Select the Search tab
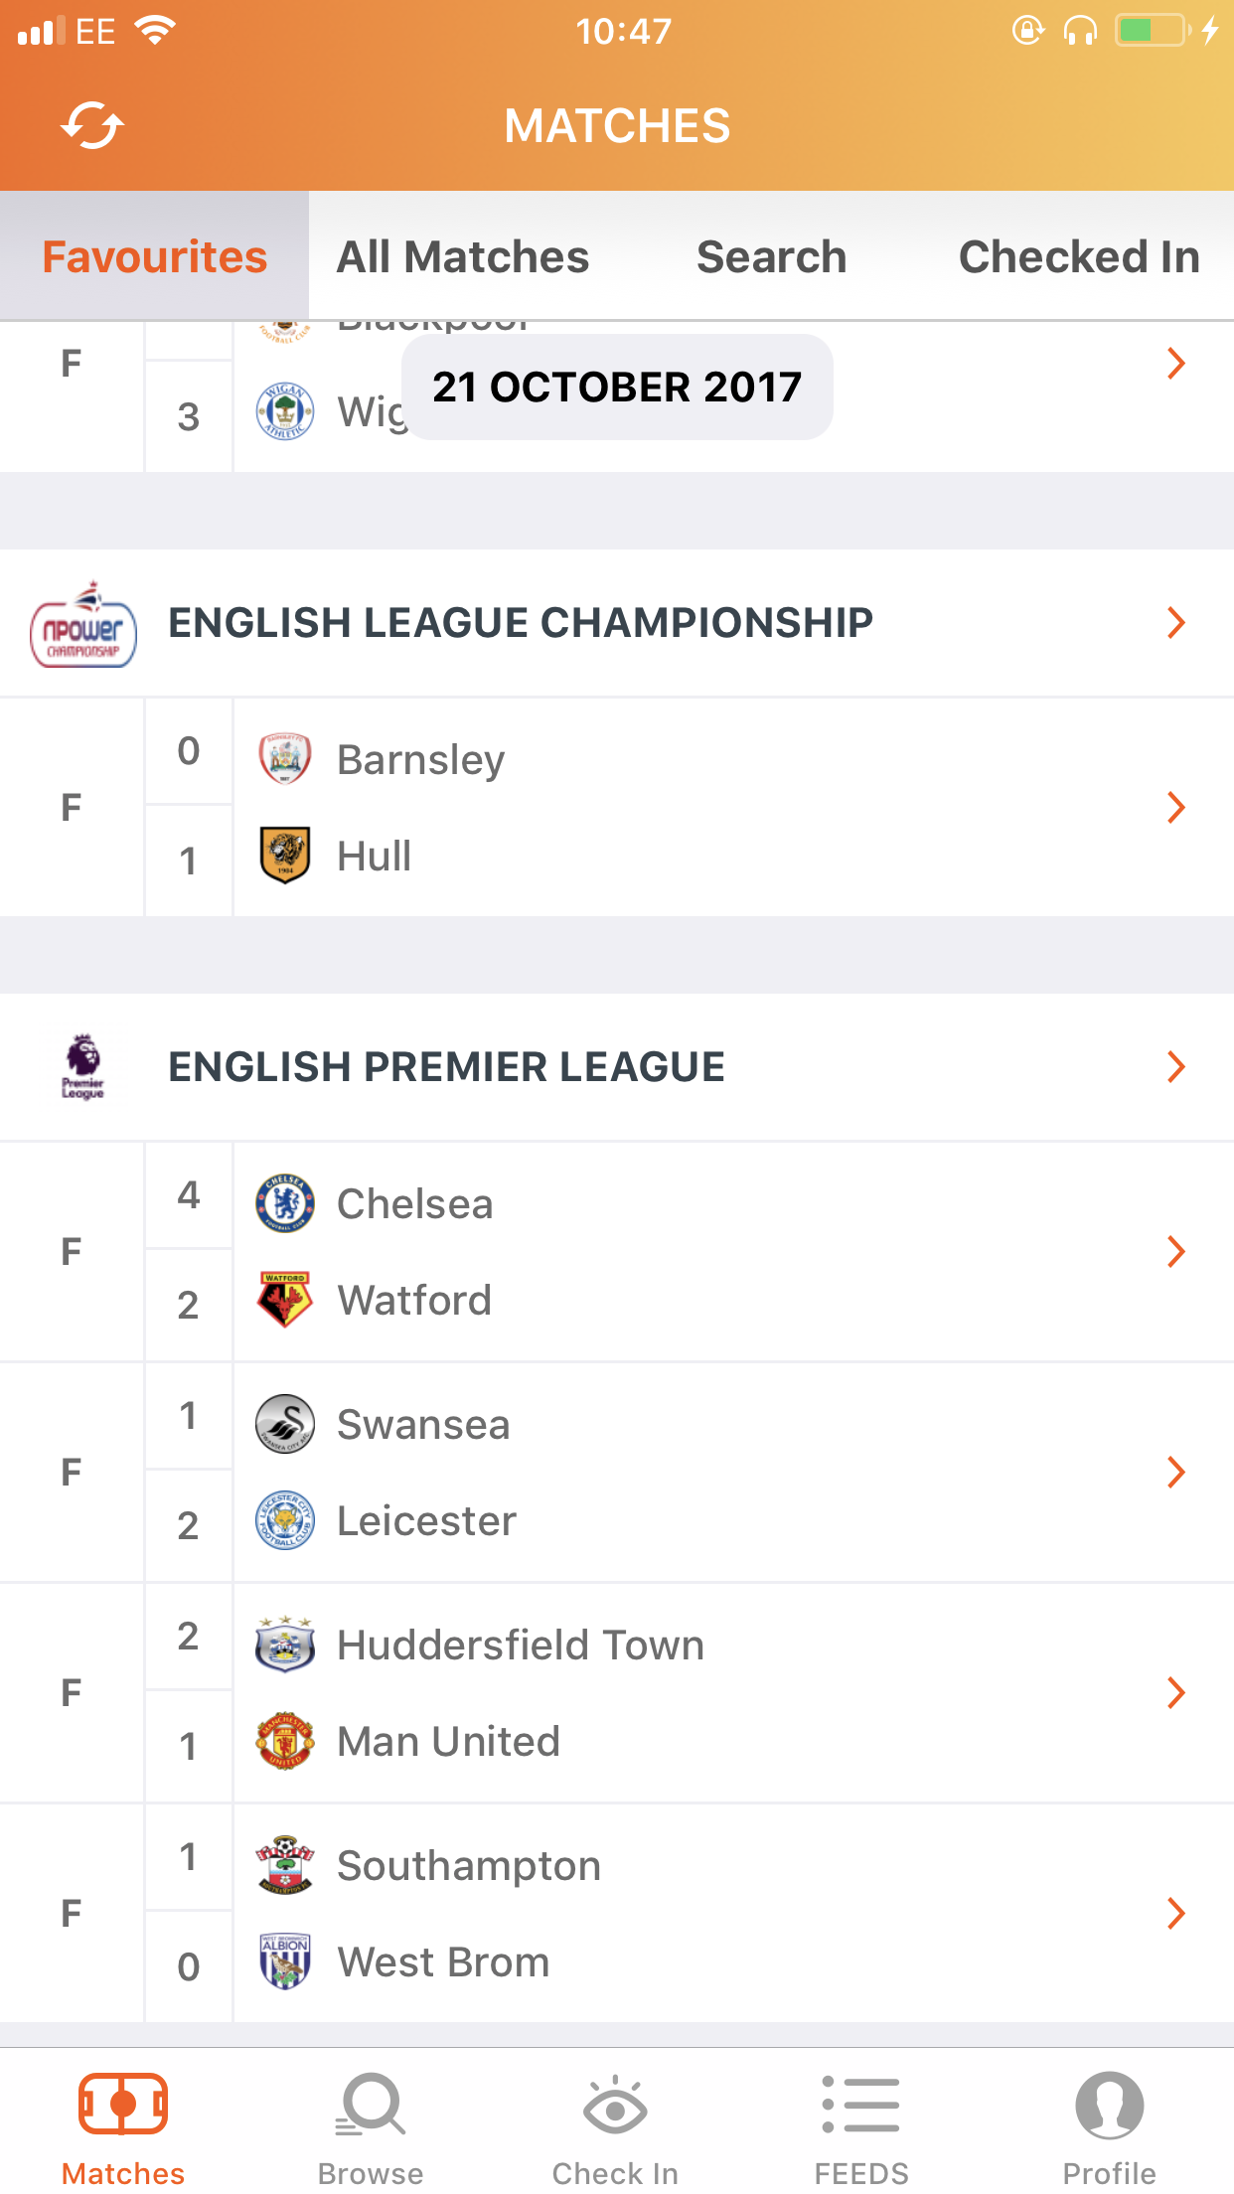 pos(771,256)
